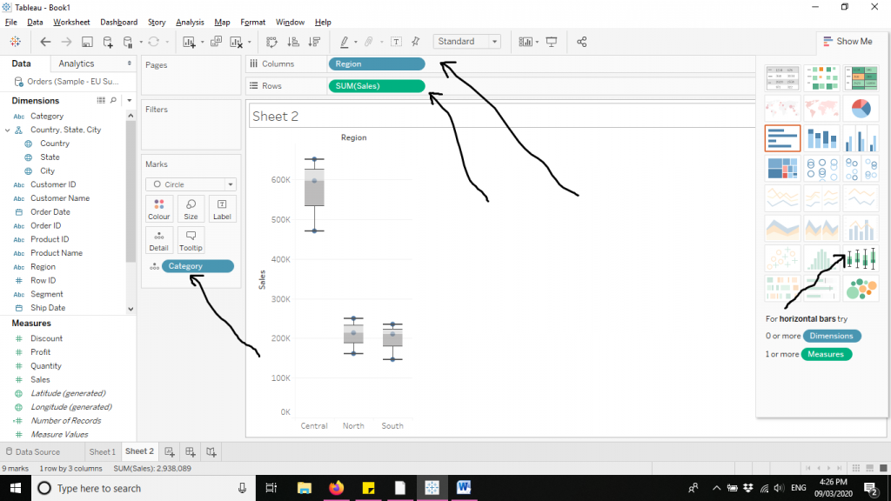The image size is (891, 501).
Task: Click the Orders (Sample - EU Su... data source
Action: coord(67,82)
